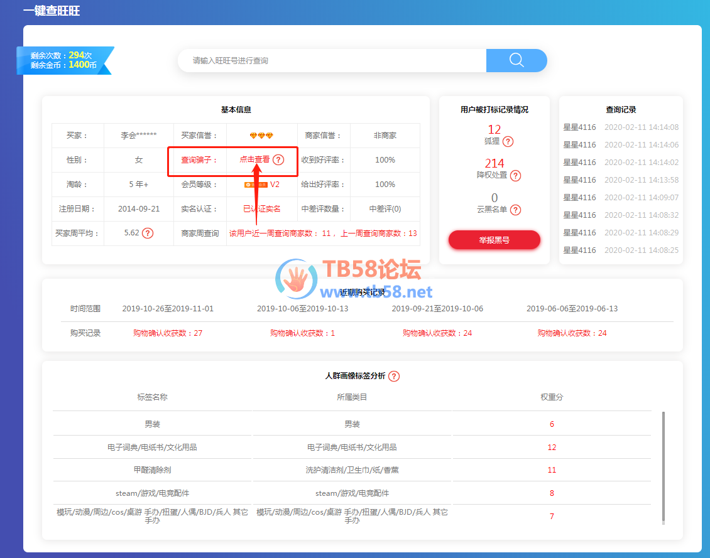Open help icon next to 5.62
The image size is (710, 558).
click(x=148, y=233)
